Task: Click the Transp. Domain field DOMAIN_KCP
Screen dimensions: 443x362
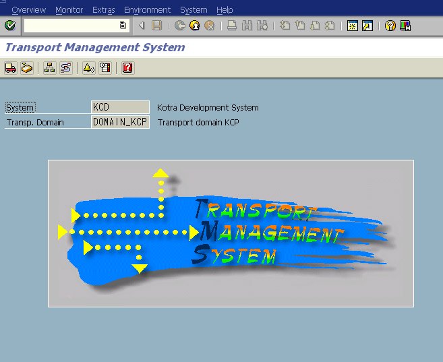Action: (x=120, y=122)
